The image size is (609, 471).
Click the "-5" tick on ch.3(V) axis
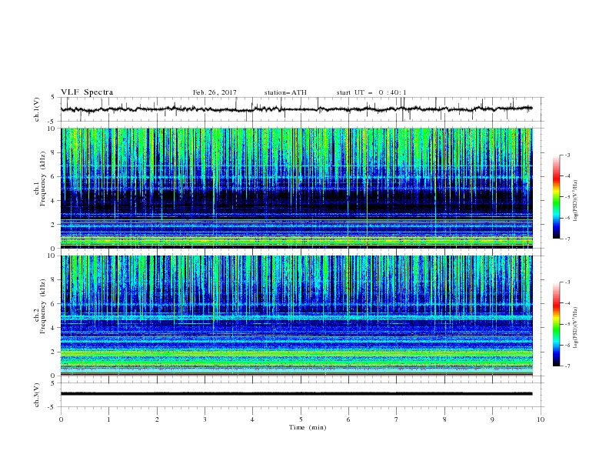pos(52,407)
